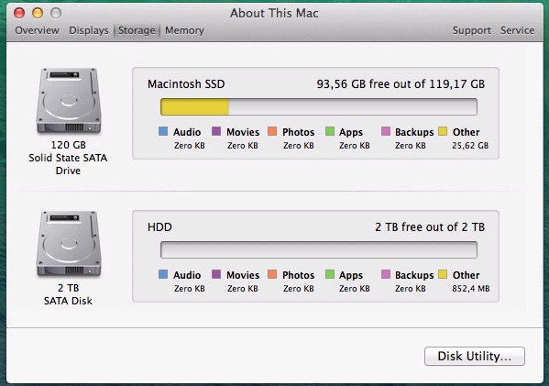Click the '120 GB Solid State SATA Drive' label

[68, 158]
